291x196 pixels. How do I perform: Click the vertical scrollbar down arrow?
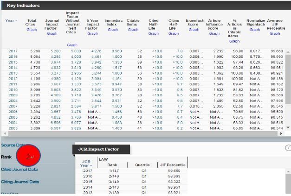tap(288, 127)
